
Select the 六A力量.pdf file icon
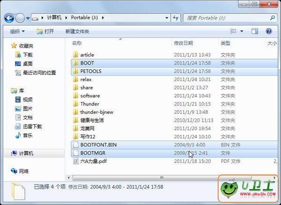point(76,161)
